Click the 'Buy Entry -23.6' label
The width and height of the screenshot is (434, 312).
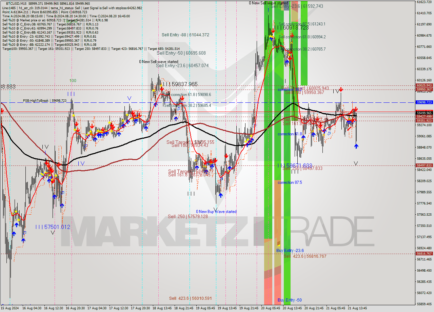[x=290, y=251]
